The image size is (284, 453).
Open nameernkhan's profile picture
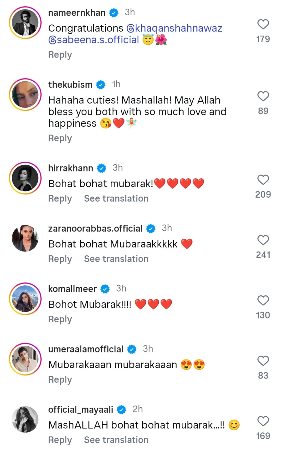25,22
